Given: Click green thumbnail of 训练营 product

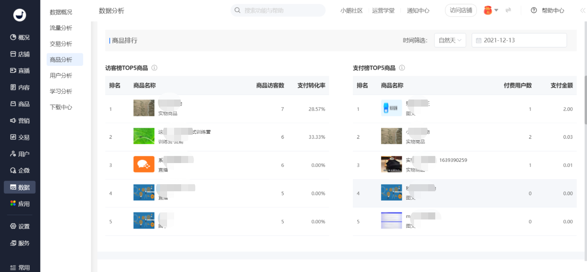Looking at the screenshot, I should (144, 136).
